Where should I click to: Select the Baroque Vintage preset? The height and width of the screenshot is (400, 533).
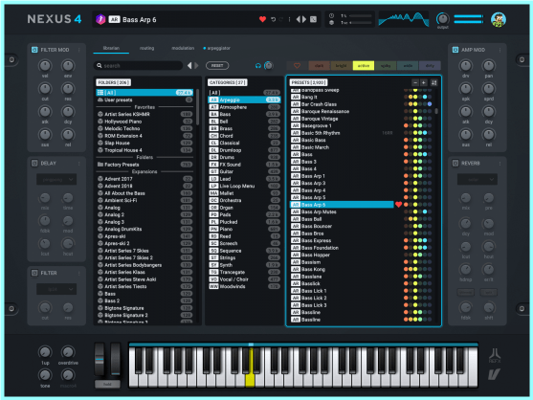(x=342, y=119)
